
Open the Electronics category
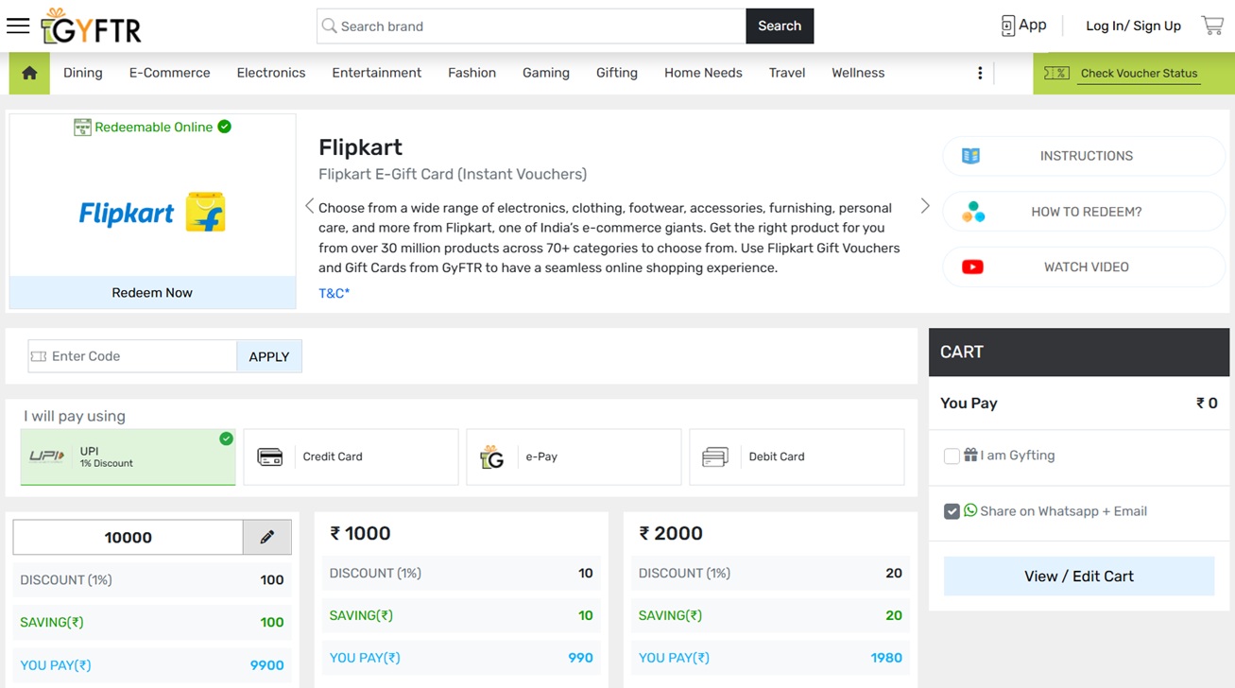click(x=271, y=73)
